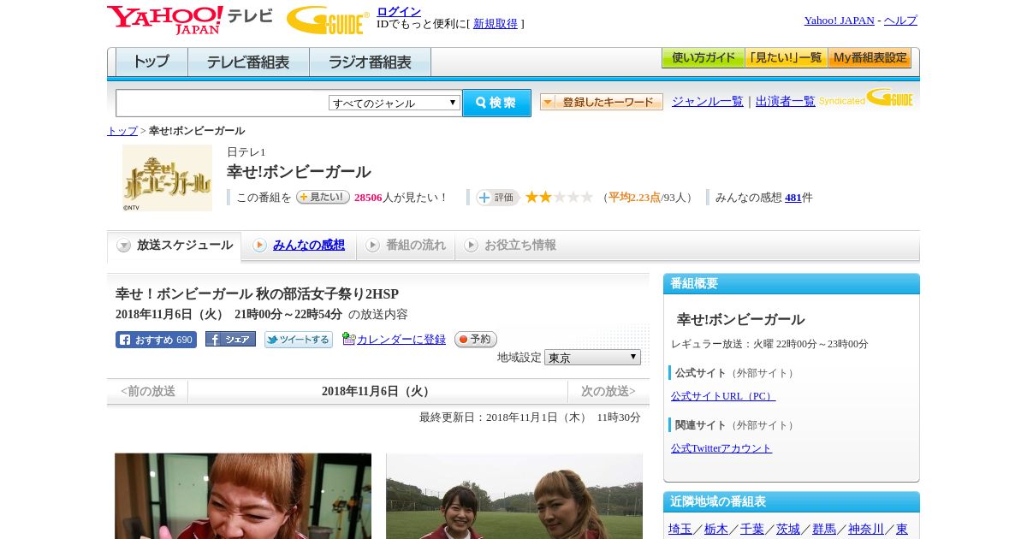Click the 検索 search button
The height and width of the screenshot is (539, 1027).
[x=496, y=103]
